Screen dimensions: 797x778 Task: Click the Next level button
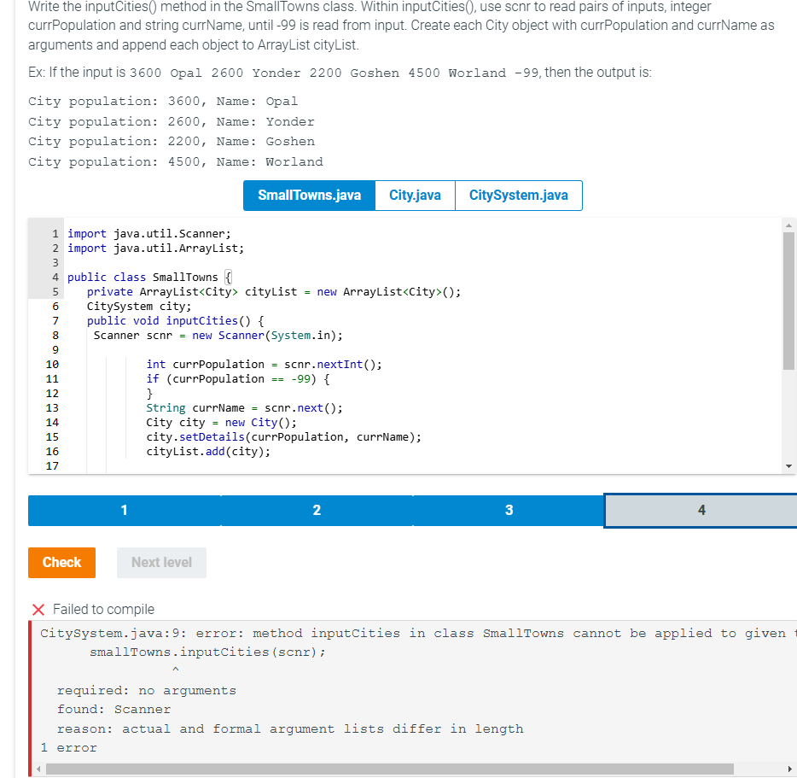point(161,562)
